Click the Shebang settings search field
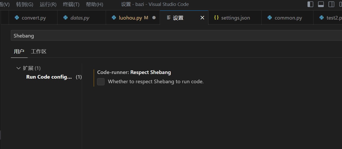This screenshot has width=342, height=149. pos(176,35)
